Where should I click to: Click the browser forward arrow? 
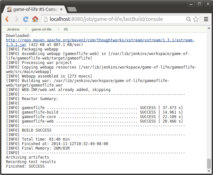pos(16,19)
